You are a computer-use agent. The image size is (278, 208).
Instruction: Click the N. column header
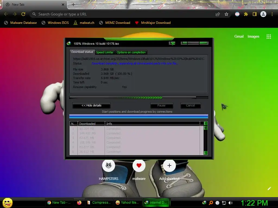coord(74,123)
